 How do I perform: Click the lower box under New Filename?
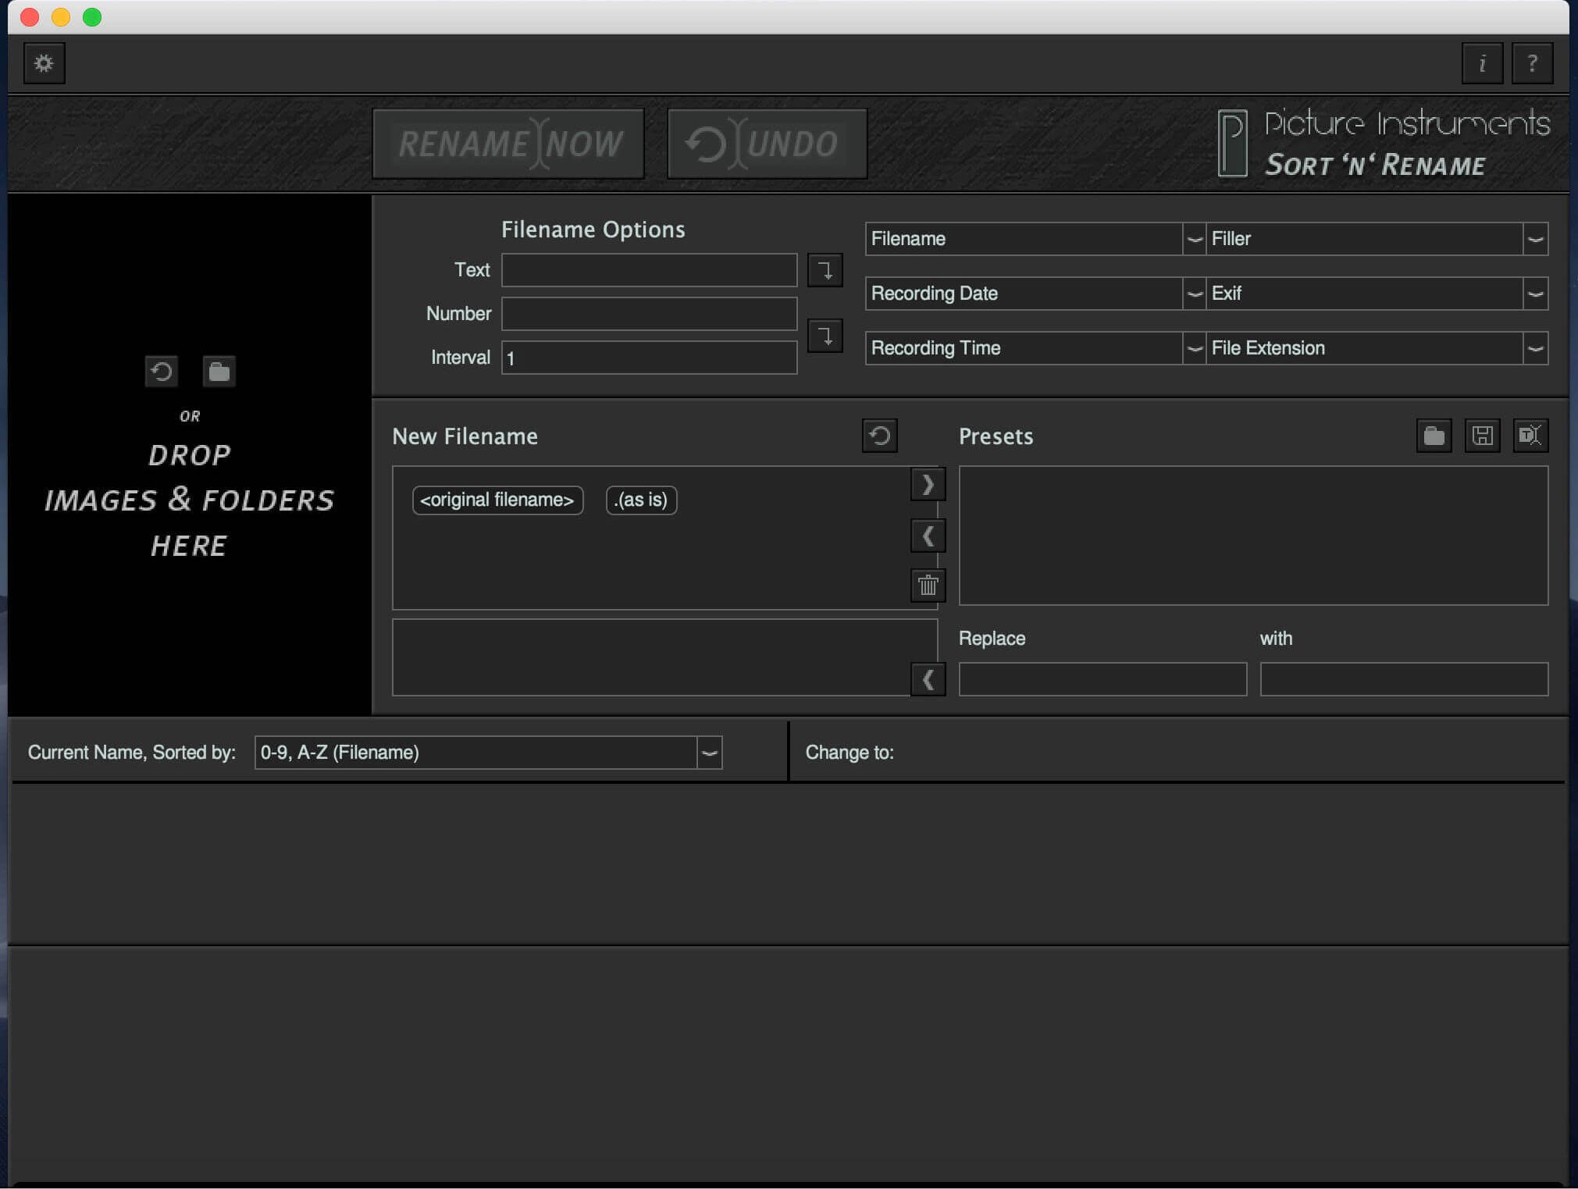point(664,657)
